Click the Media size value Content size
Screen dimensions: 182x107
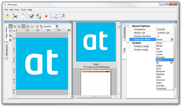click(163, 33)
